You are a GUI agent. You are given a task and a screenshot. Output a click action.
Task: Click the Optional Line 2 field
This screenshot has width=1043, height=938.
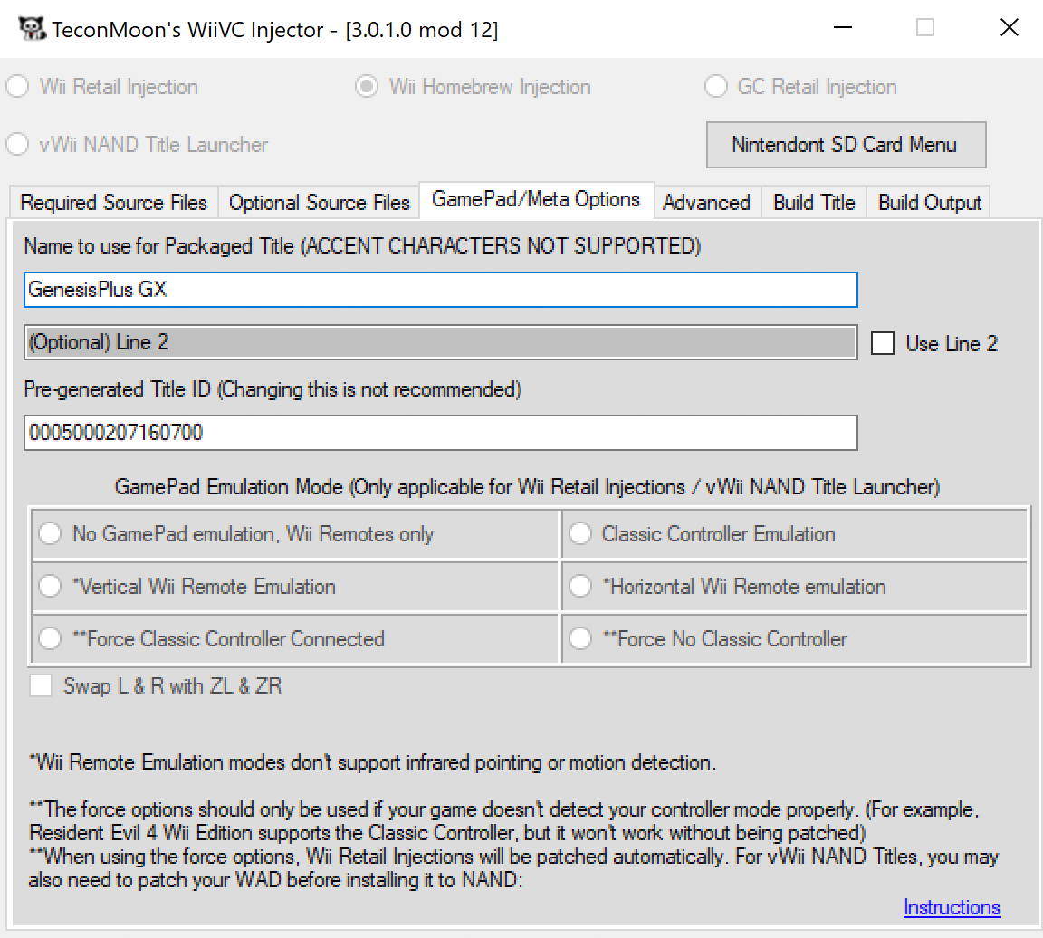point(440,342)
